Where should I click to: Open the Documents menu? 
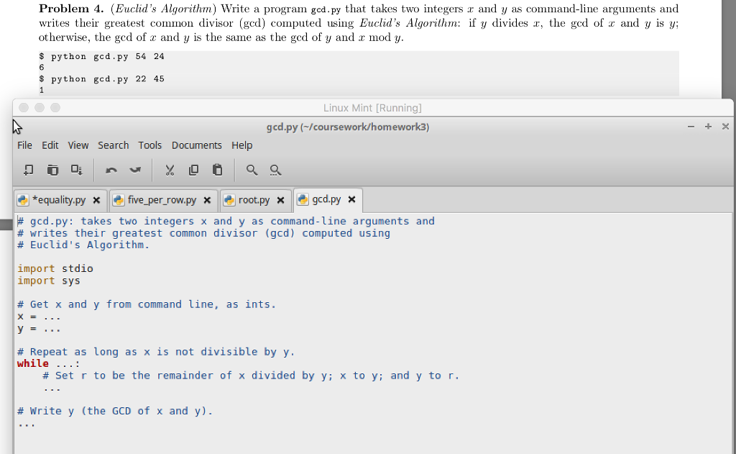click(x=197, y=145)
